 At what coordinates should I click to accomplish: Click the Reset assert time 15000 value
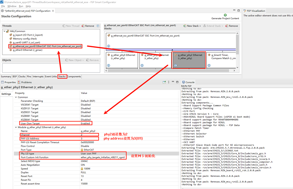click(84, 184)
